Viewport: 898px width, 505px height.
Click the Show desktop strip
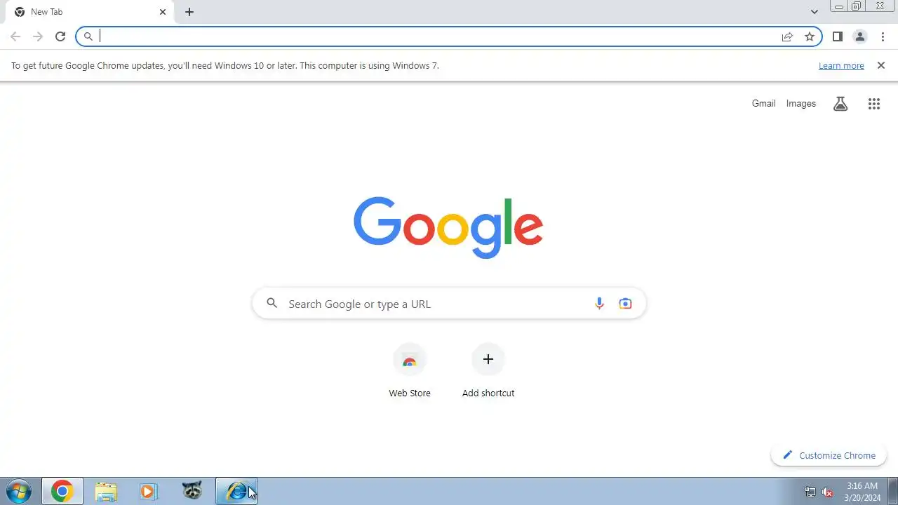[x=892, y=491]
